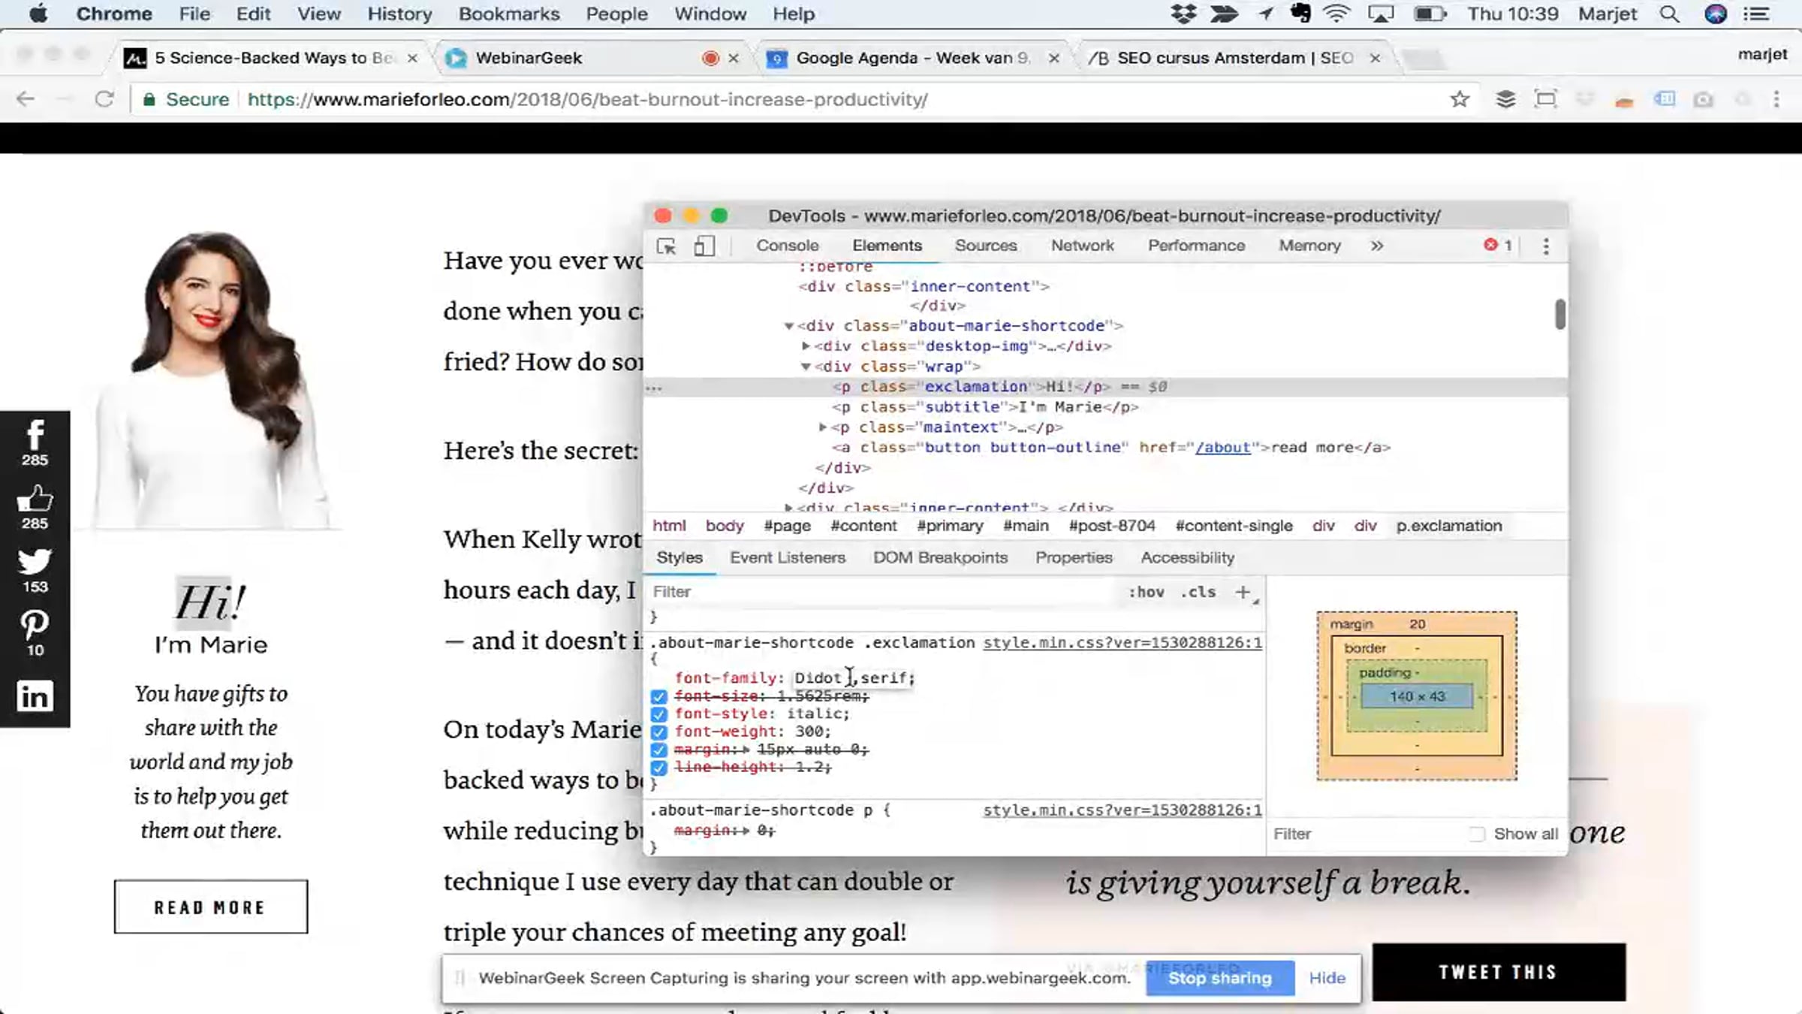This screenshot has height=1014, width=1802.
Task: Click the Stop sharing button
Action: tap(1219, 978)
